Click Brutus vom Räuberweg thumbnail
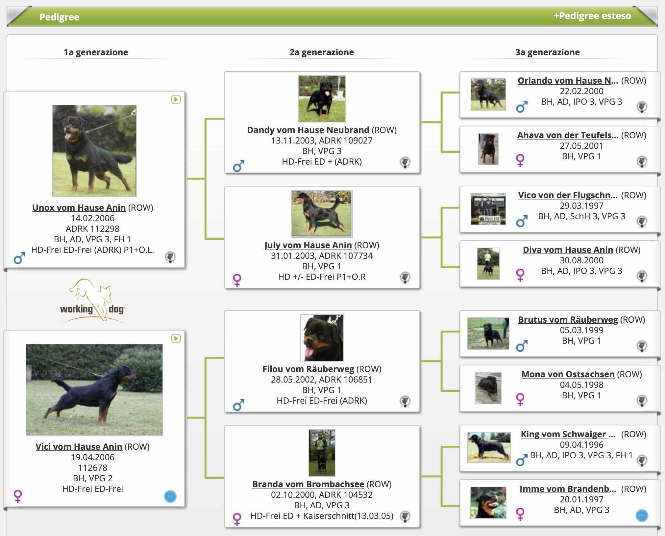 (x=488, y=334)
